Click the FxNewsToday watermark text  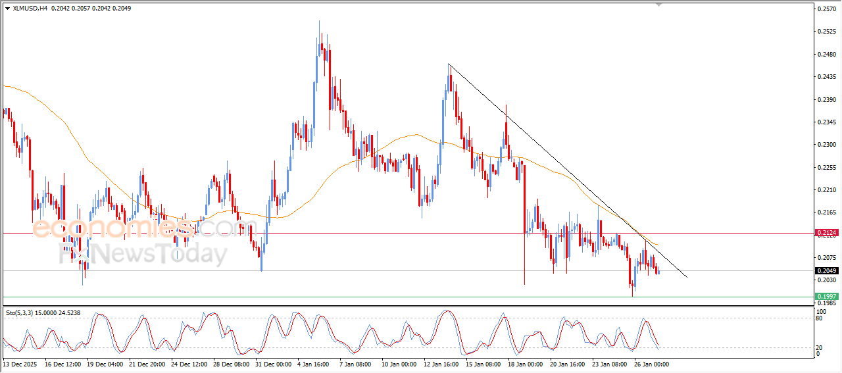[x=145, y=253]
